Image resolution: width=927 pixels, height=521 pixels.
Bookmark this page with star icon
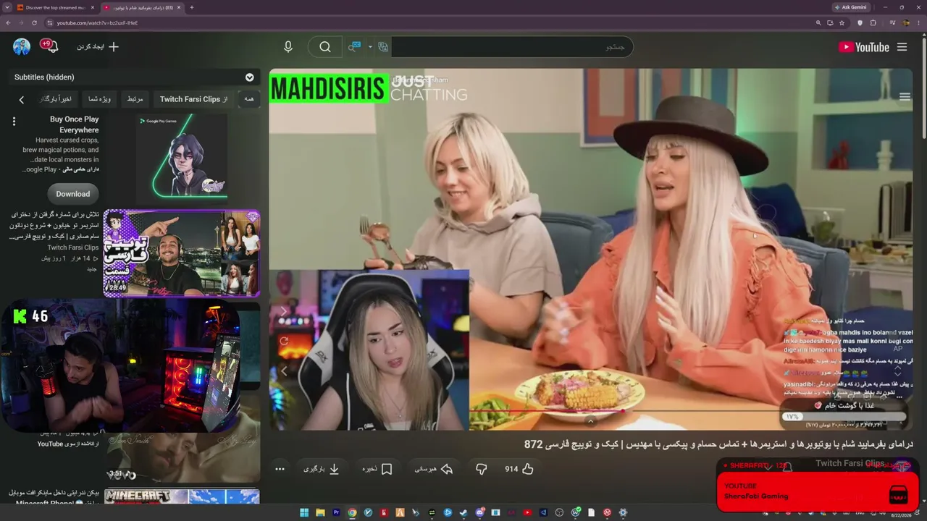click(x=842, y=22)
